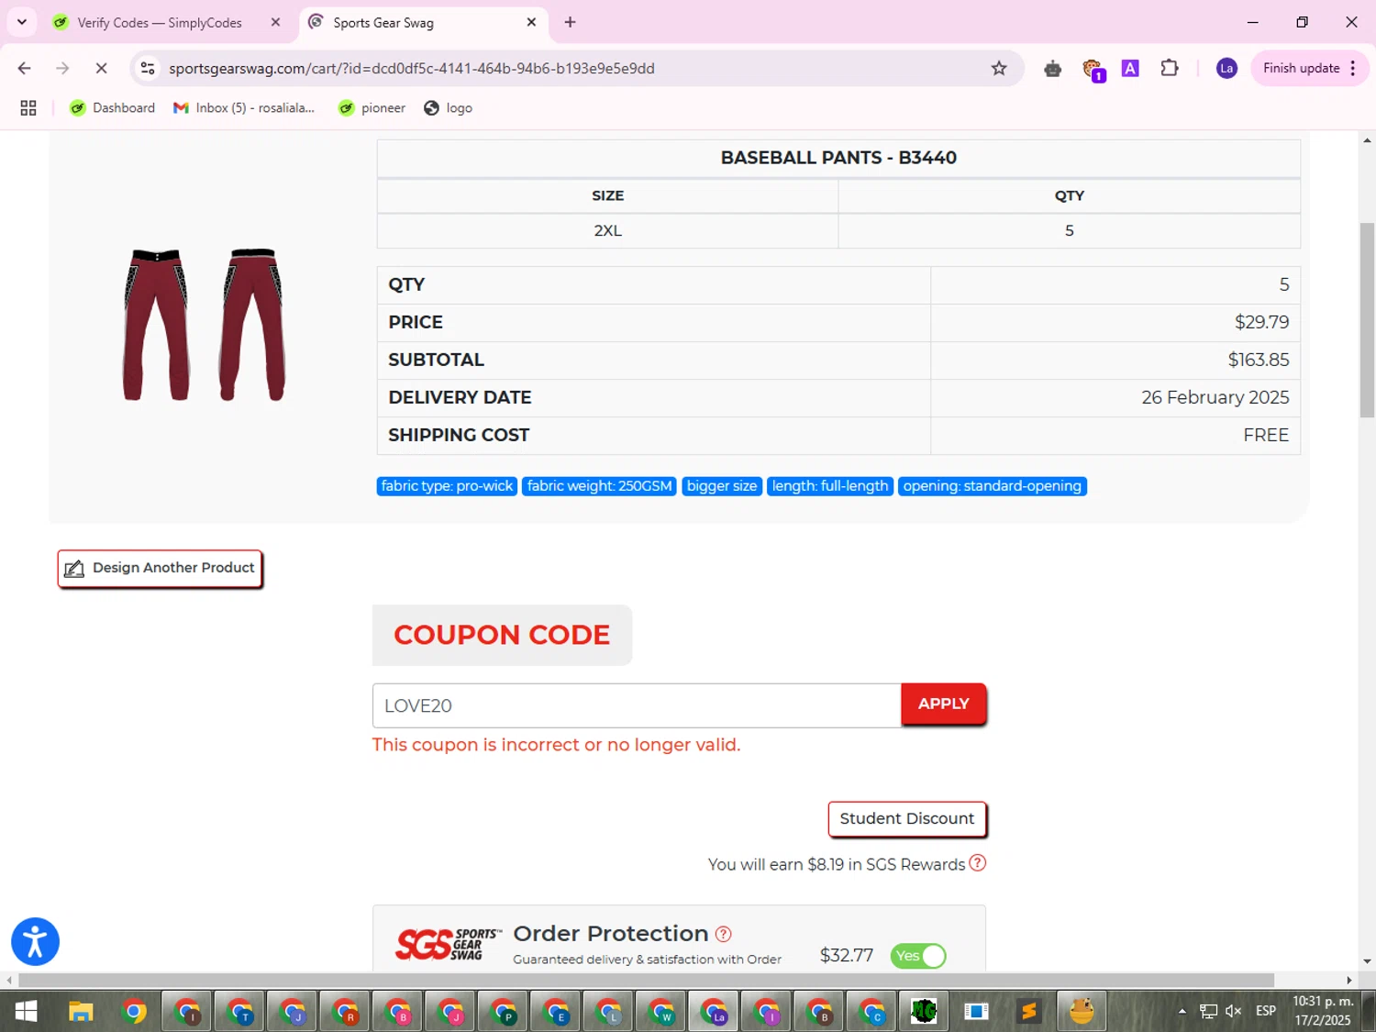The height and width of the screenshot is (1032, 1376).
Task: Open the Chrome W profile taskbar icon
Action: click(661, 1012)
